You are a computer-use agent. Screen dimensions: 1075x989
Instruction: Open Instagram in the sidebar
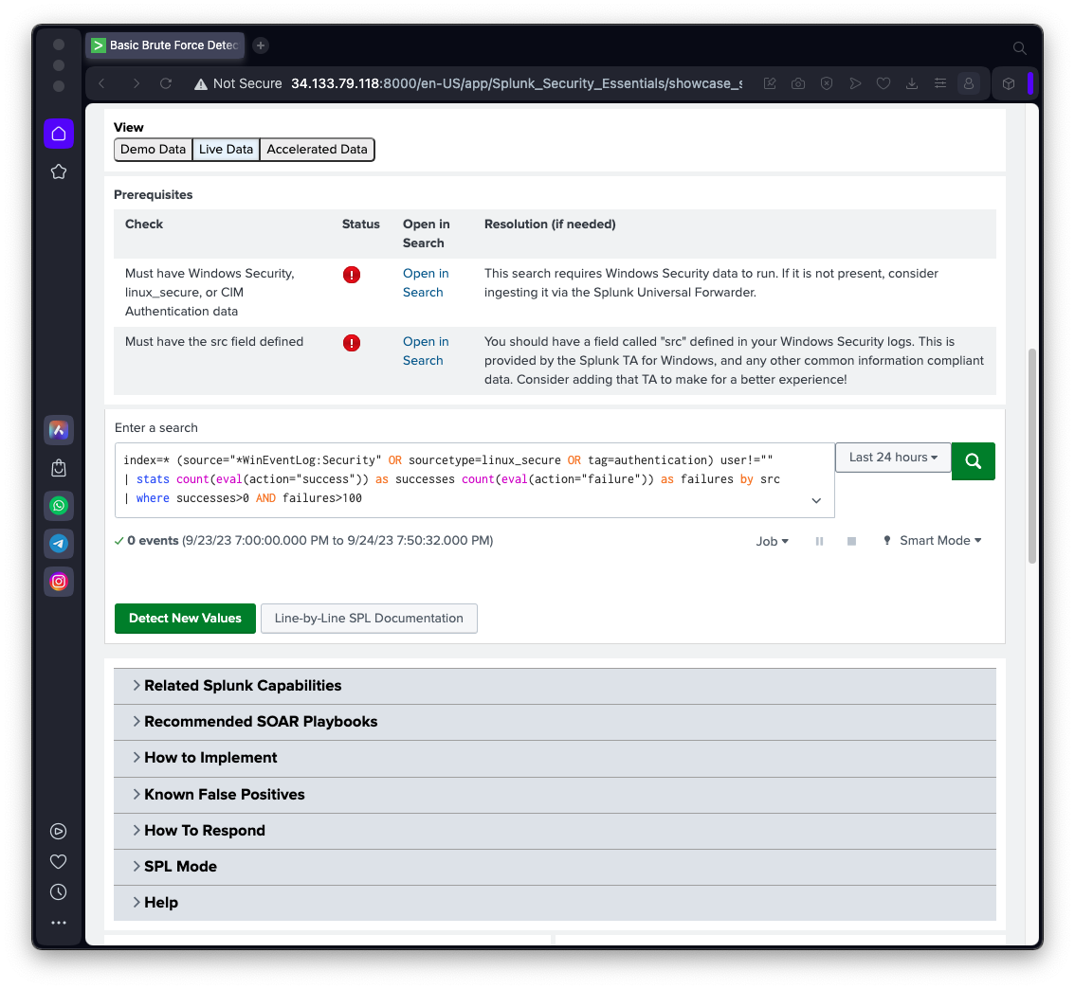[x=59, y=582]
